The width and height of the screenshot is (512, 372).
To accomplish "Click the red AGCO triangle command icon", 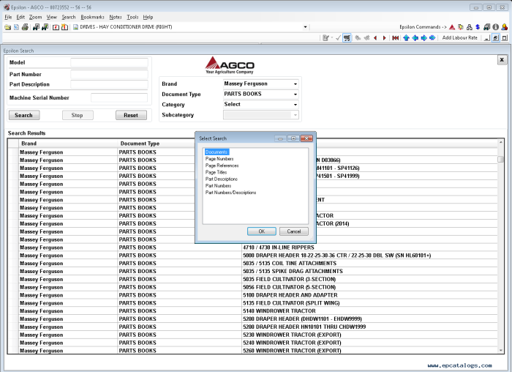I will click(x=452, y=27).
